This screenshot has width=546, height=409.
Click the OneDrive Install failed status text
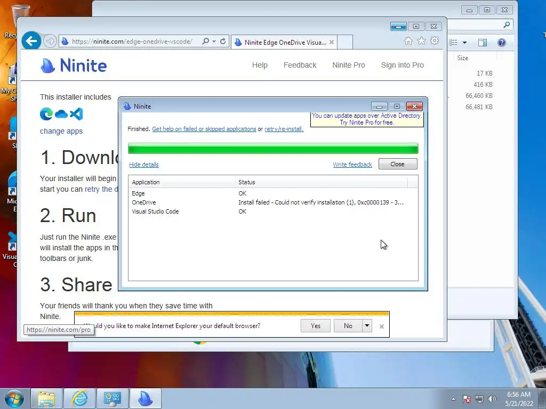(x=320, y=202)
